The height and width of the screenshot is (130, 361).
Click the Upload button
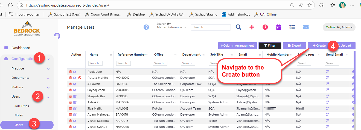click(x=345, y=46)
